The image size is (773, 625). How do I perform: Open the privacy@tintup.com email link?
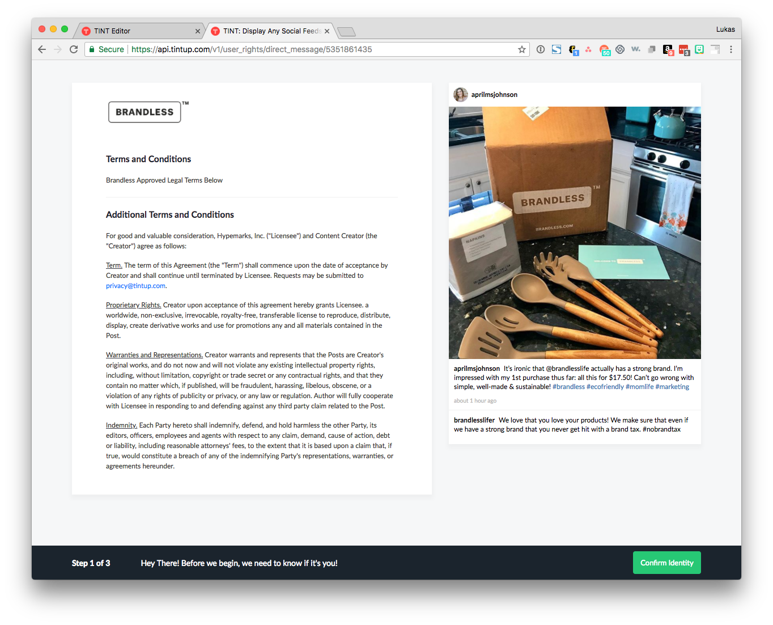[x=135, y=286]
